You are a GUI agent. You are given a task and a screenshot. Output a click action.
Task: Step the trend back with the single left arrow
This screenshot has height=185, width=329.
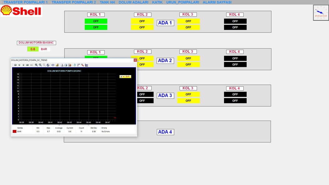pos(19,65)
